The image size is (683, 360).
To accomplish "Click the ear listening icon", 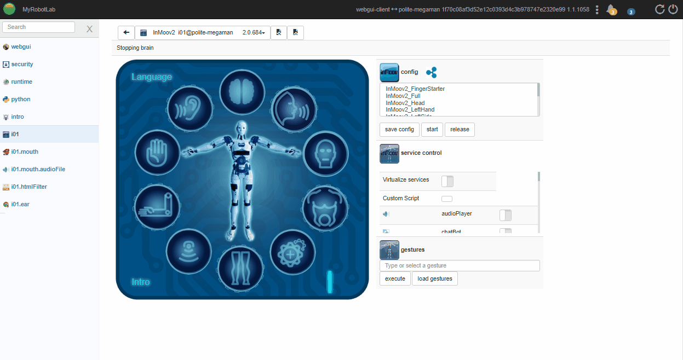I will tap(189, 107).
